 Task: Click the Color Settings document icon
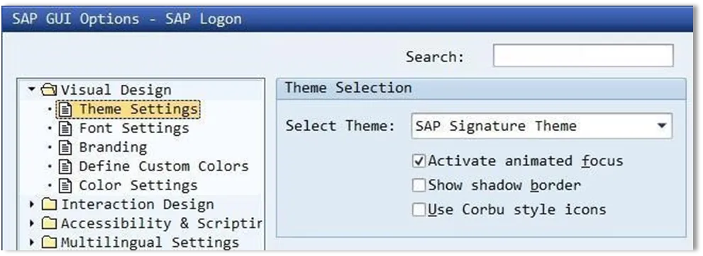pos(66,186)
